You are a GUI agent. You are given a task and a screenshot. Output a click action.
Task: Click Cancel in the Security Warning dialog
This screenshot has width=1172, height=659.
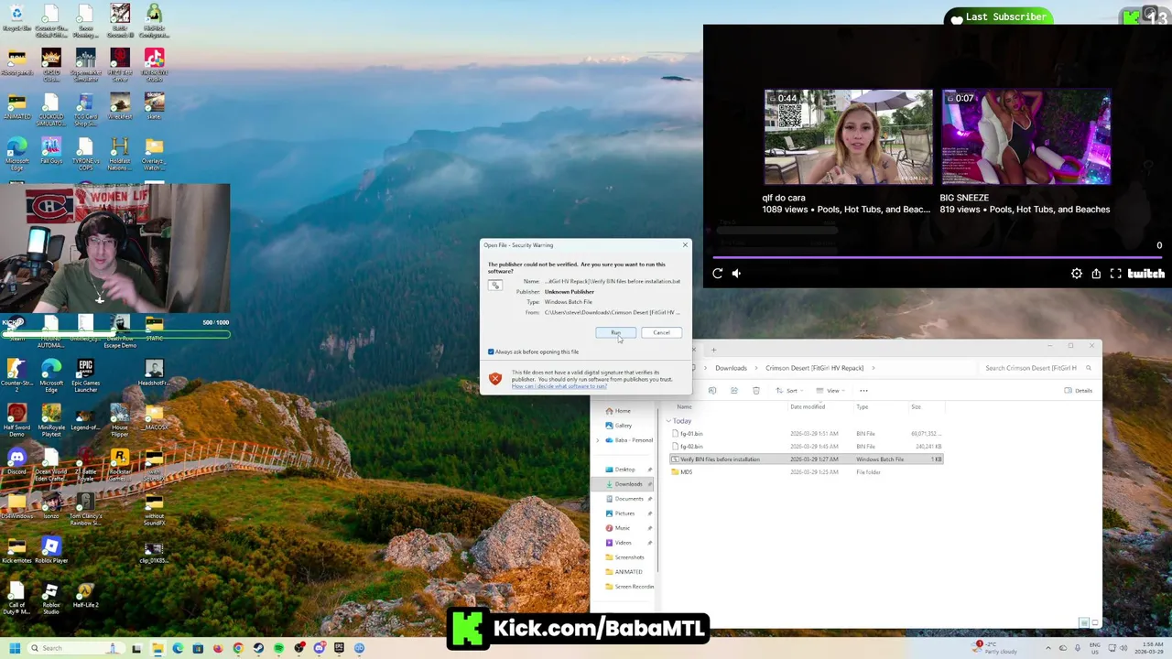661,332
